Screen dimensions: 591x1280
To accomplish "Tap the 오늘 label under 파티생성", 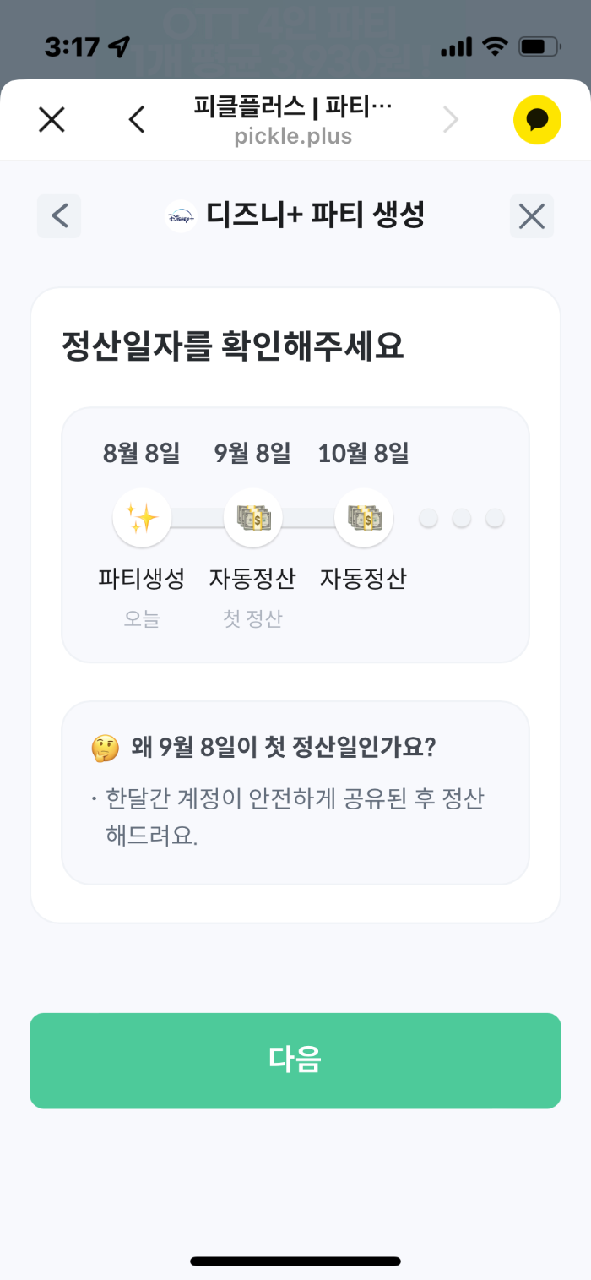I will 142,619.
